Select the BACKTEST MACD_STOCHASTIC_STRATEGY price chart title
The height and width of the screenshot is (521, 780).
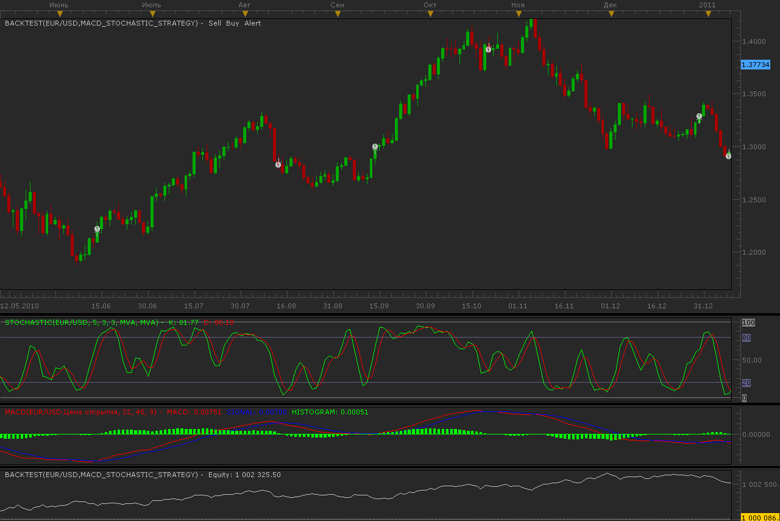(x=102, y=23)
